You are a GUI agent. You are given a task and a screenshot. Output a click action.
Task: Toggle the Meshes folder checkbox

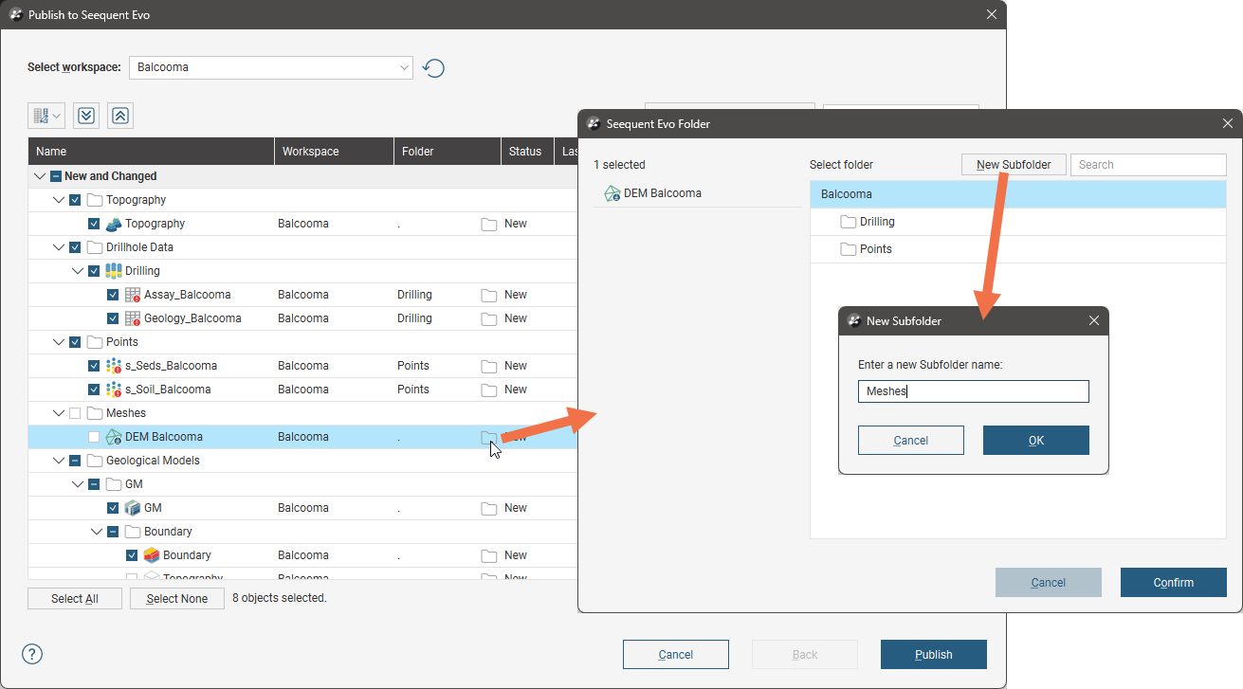[x=75, y=413]
